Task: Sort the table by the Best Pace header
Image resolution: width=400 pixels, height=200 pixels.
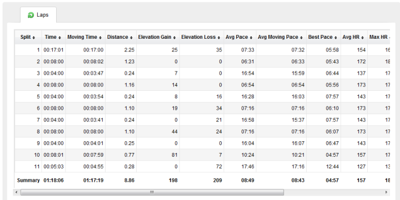Action: point(322,37)
